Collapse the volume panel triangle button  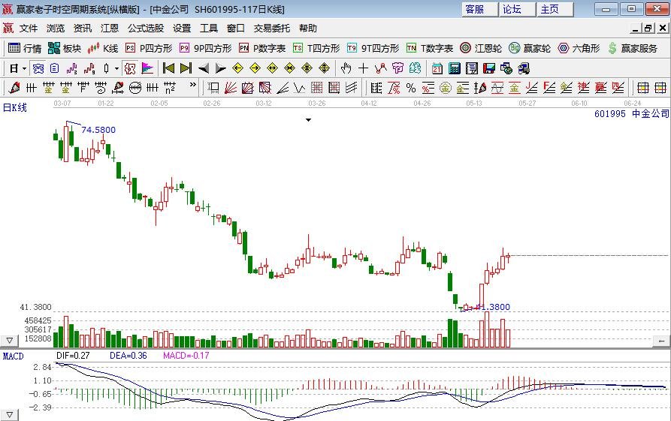pyautogui.click(x=10, y=341)
